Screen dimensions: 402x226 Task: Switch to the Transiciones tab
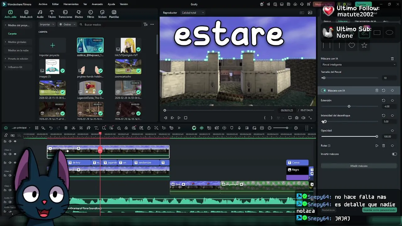pyautogui.click(x=65, y=14)
